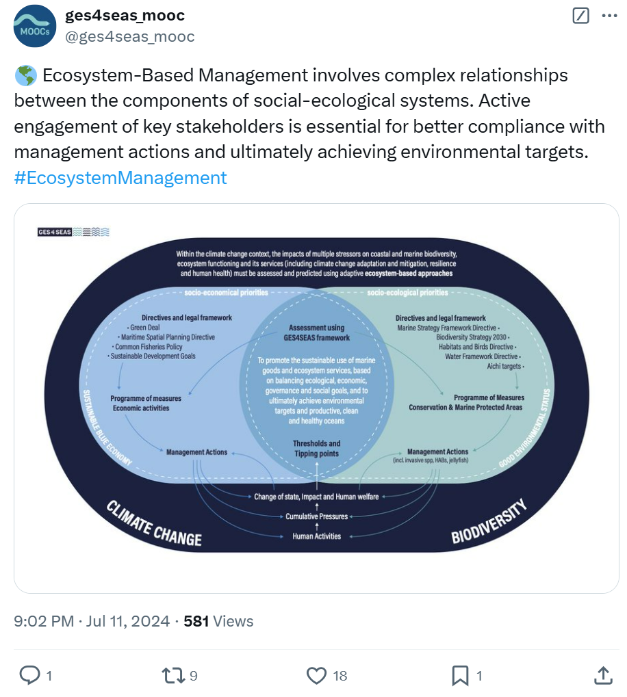This screenshot has height=697, width=627.
Task: Click the reply speech bubble icon
Action: [29, 676]
